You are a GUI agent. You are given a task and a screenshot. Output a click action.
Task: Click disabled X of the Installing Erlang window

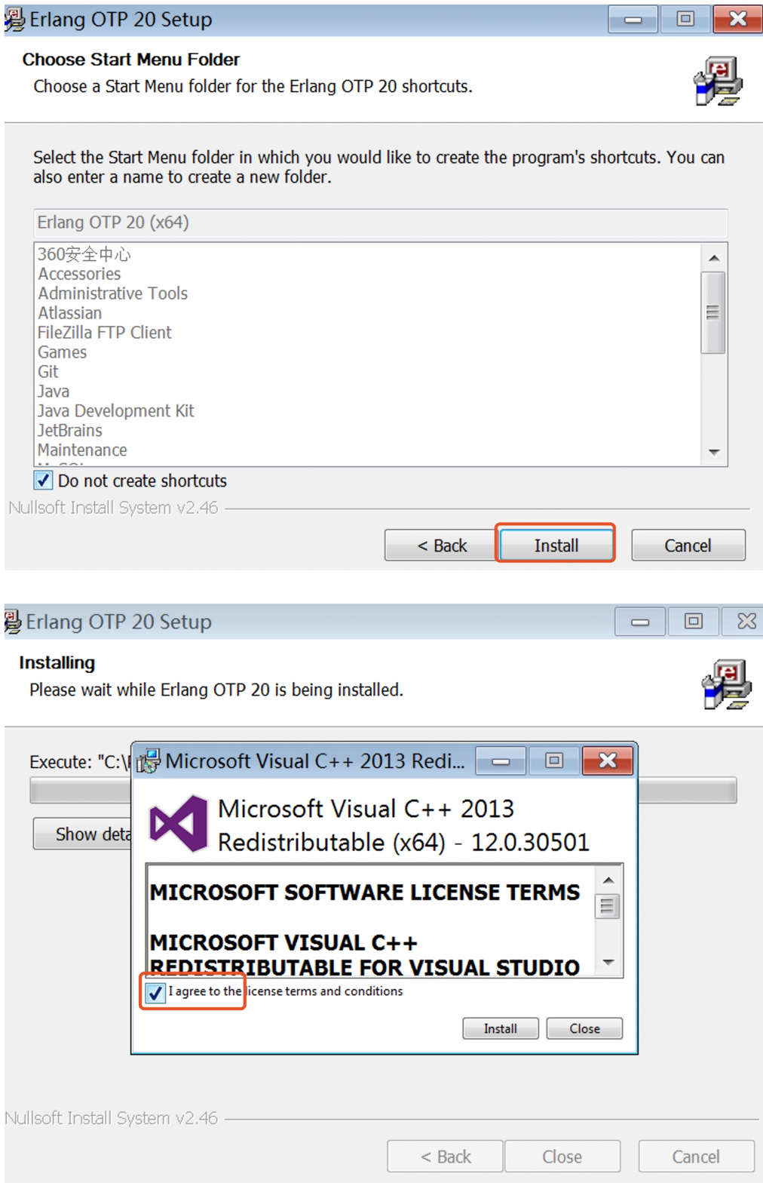(746, 621)
